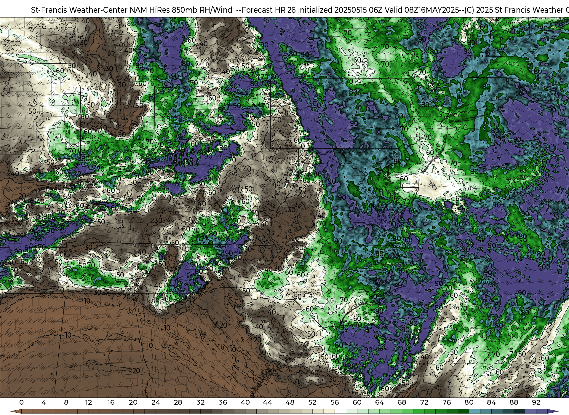Click the '16' label on the colorbar scale

click(x=111, y=402)
